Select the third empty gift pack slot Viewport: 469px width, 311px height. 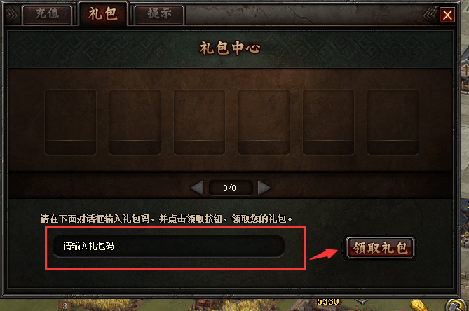[200, 122]
